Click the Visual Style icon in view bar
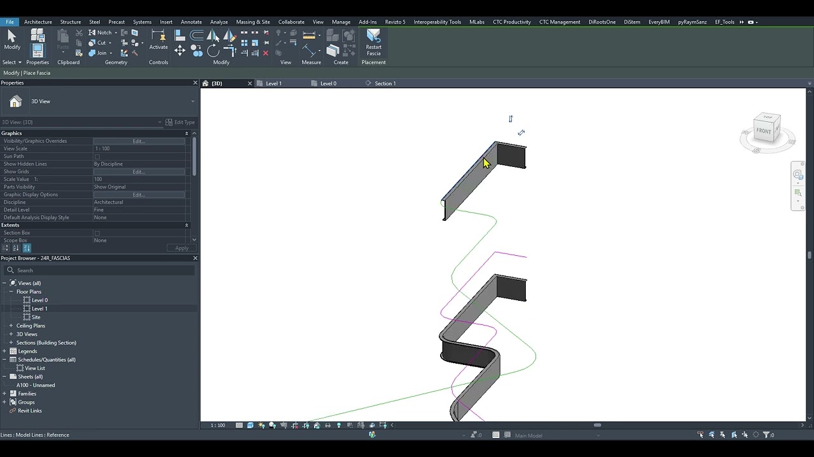Screen dimensions: 814x457 click(x=251, y=425)
